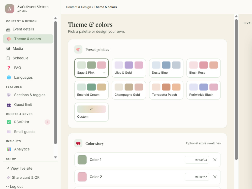Click sidebar scroll down arrow
The height and width of the screenshot is (189, 252).
click(55, 157)
